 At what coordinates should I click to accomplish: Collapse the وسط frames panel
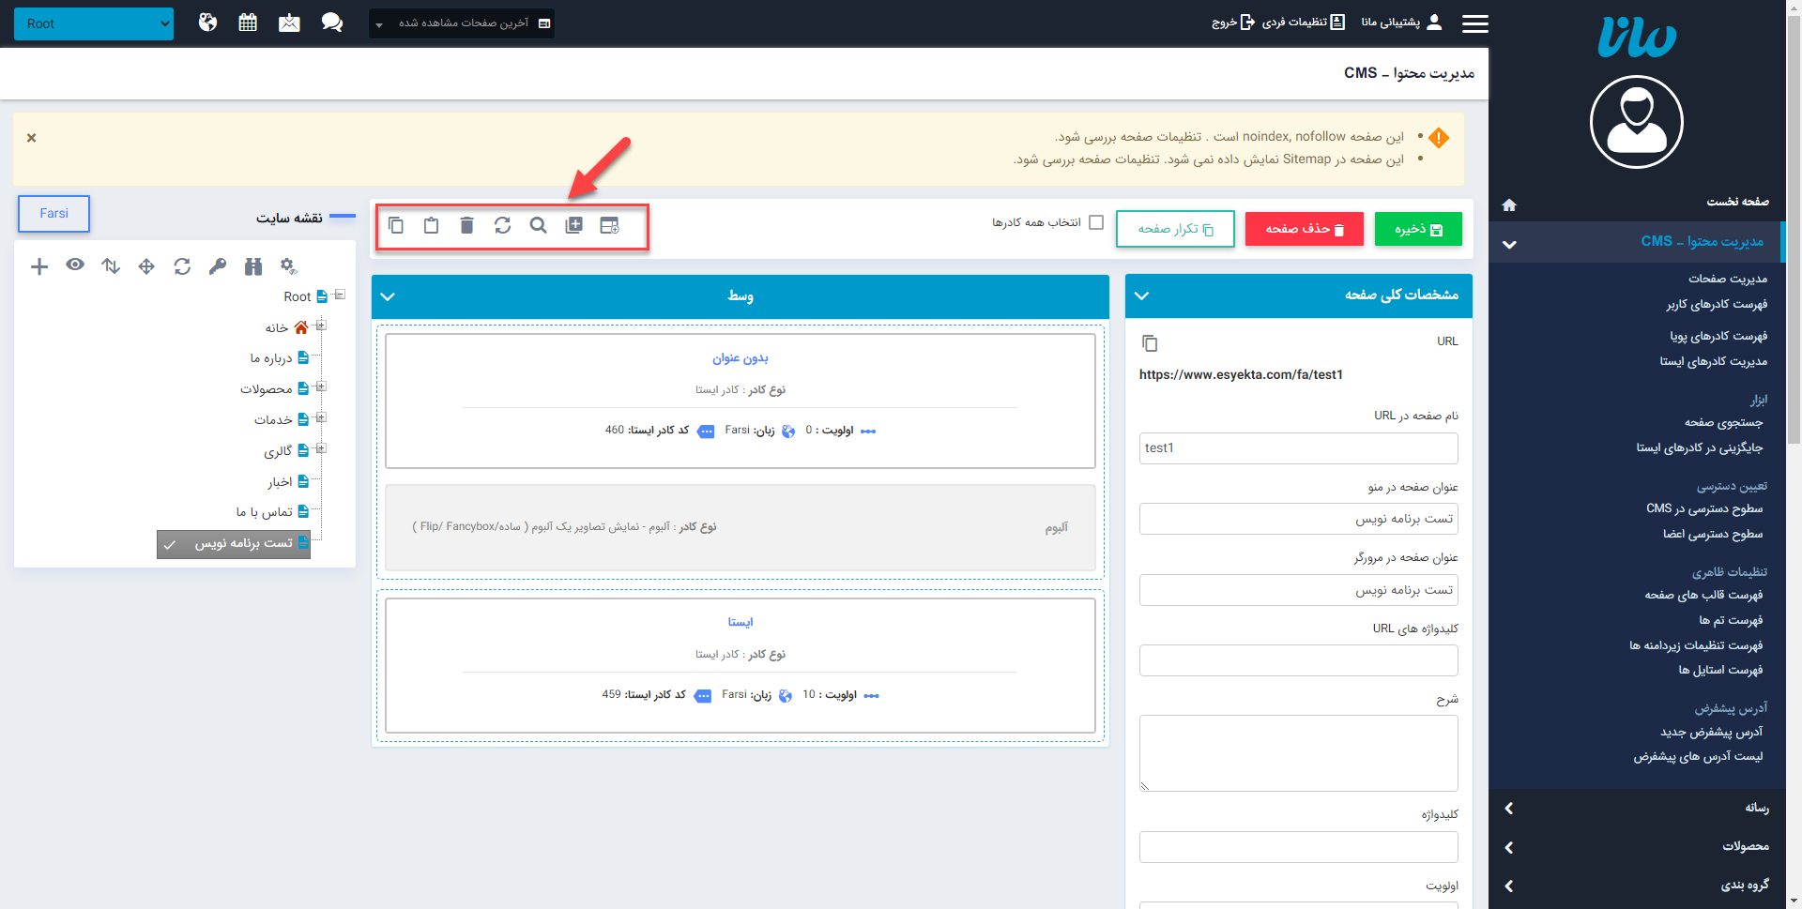click(x=388, y=295)
